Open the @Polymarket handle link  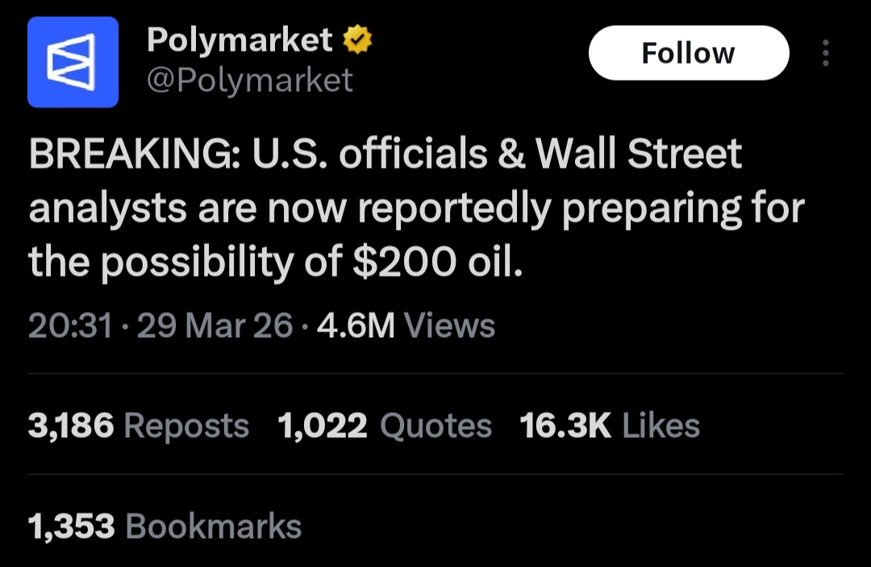pyautogui.click(x=249, y=80)
